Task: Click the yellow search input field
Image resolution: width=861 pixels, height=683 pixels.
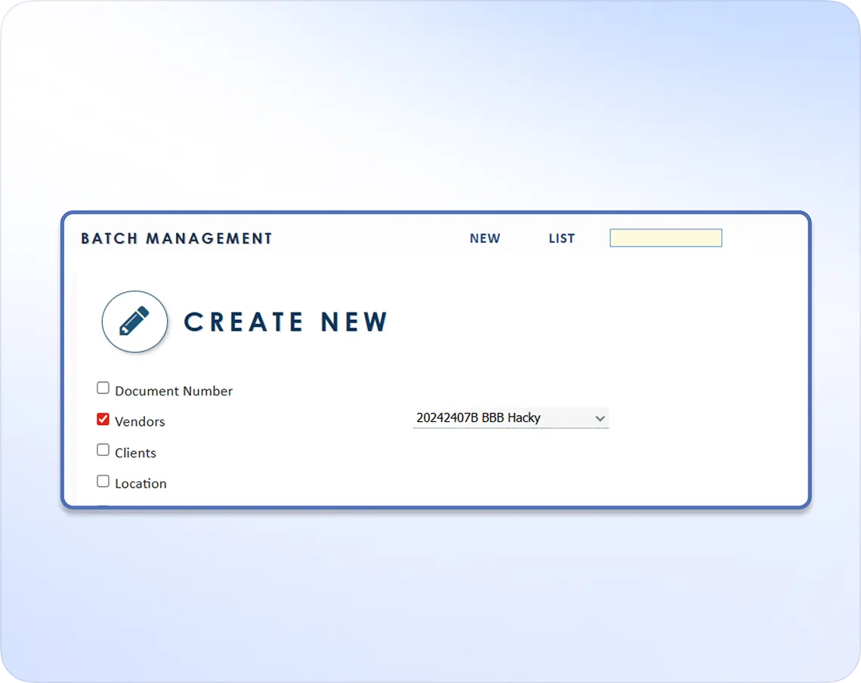Action: tap(665, 238)
